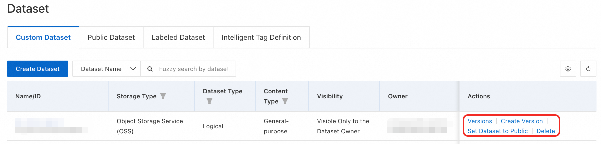Focus the fuzzy search dataset field
601x144 pixels.
pyautogui.click(x=193, y=69)
